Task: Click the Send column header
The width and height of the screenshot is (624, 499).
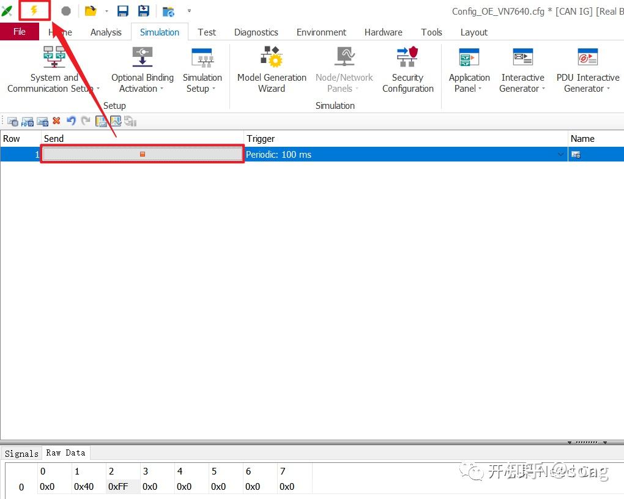Action: point(142,138)
